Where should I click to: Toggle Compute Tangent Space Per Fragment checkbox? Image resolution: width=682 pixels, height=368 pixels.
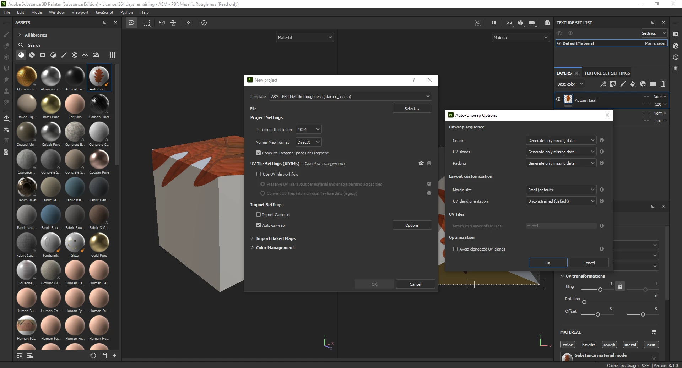point(259,153)
